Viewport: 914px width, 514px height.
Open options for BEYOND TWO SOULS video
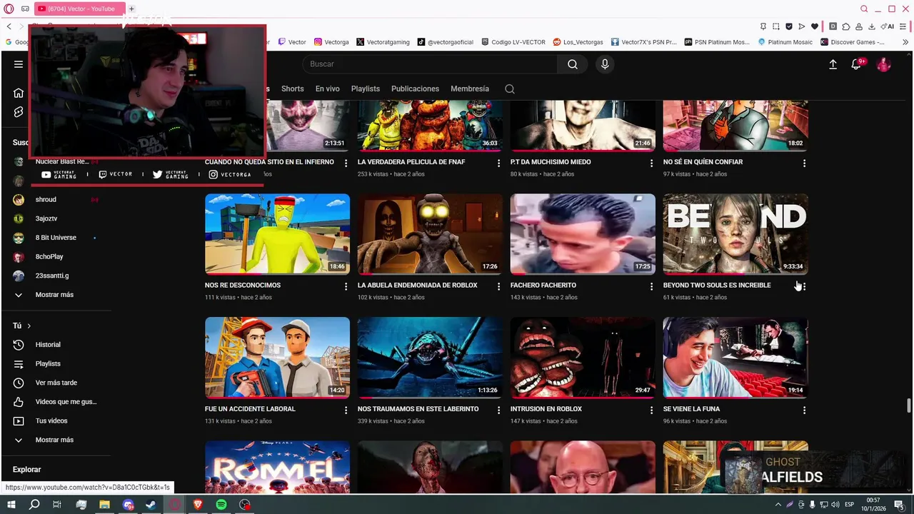click(x=804, y=286)
